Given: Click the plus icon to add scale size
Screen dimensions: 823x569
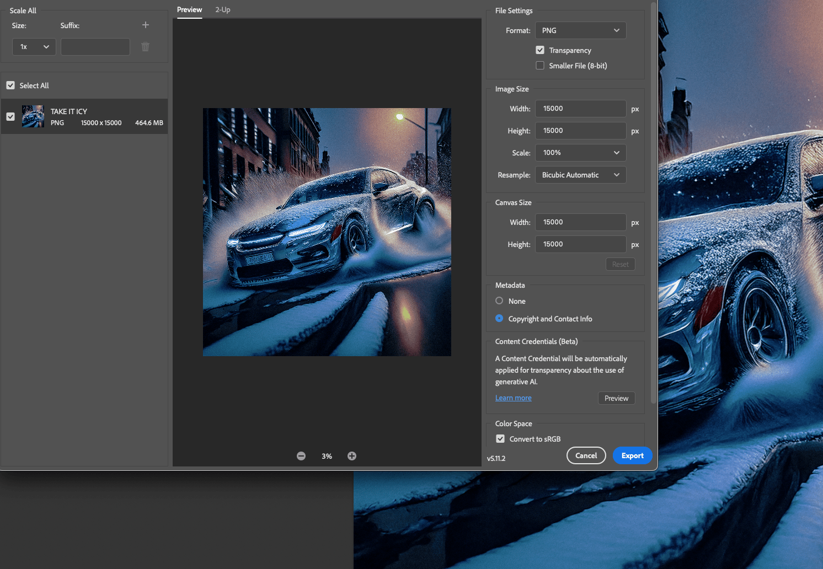Looking at the screenshot, I should tap(146, 25).
